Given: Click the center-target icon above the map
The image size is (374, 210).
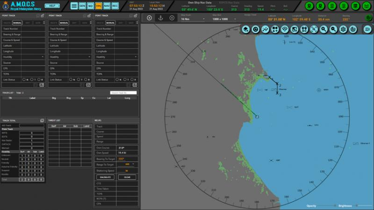Looking at the screenshot, I should (150, 18).
